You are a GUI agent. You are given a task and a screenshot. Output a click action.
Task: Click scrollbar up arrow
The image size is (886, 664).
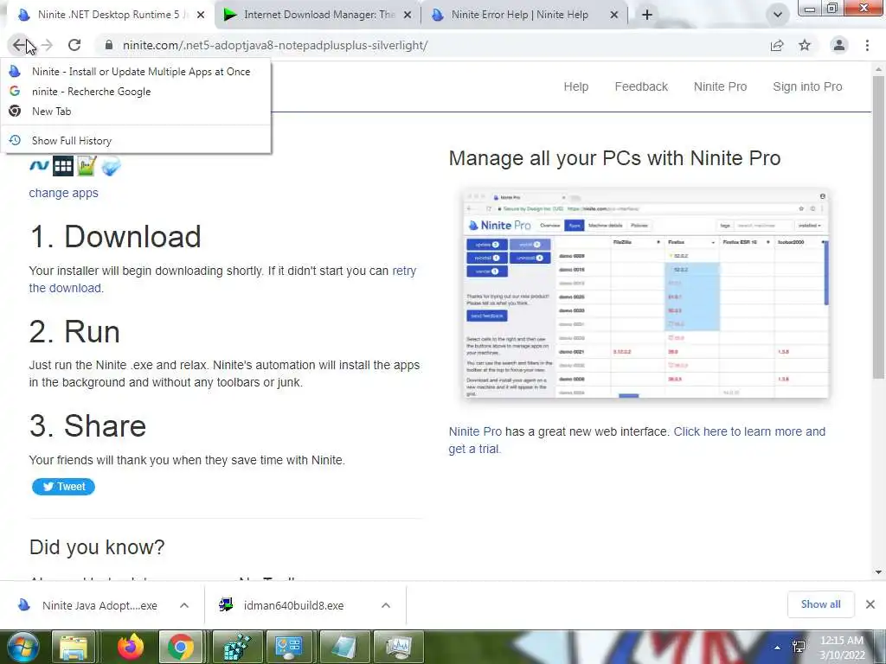point(879,69)
